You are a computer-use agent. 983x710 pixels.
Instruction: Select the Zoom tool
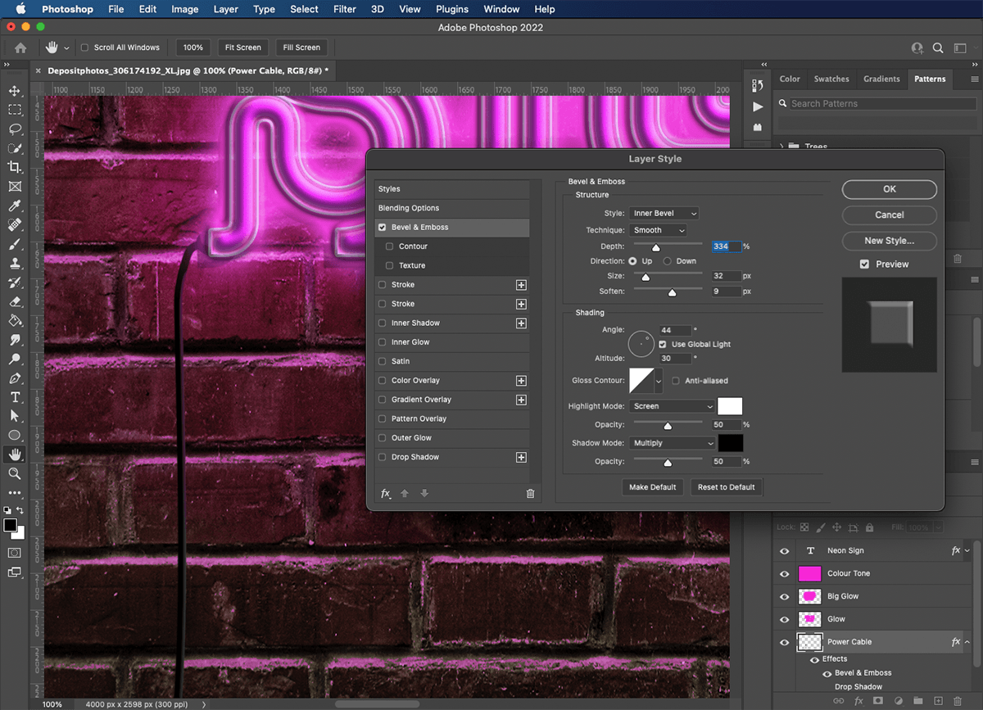click(x=14, y=473)
